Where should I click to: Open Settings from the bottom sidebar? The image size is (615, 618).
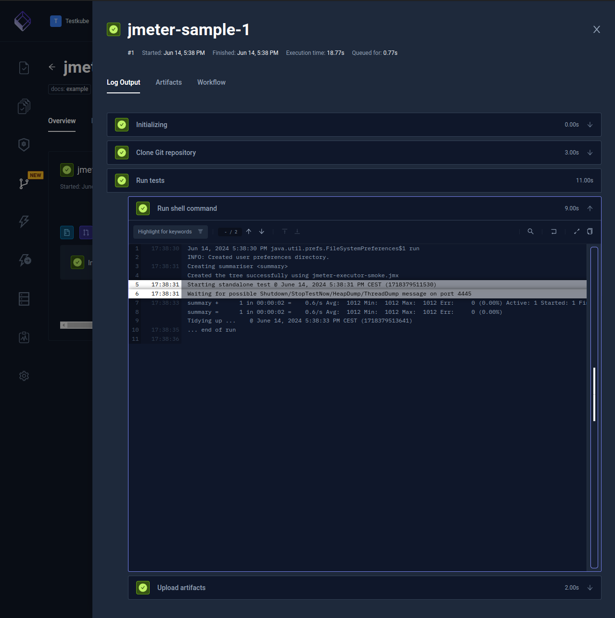[24, 376]
